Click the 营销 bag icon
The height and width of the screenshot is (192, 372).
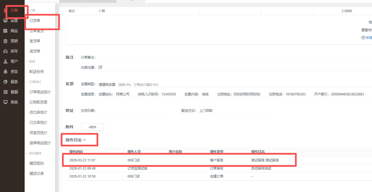pos(5,41)
